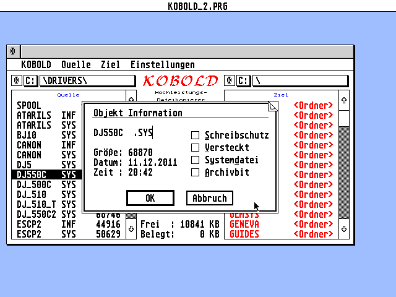The height and width of the screenshot is (297, 396).
Task: Enable the Versteckt checkbox
Action: 195,147
